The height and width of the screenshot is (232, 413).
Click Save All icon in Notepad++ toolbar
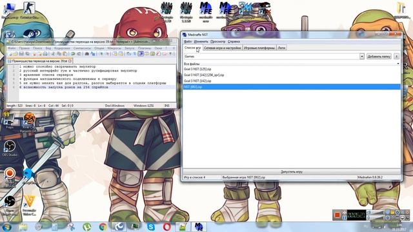27,54
